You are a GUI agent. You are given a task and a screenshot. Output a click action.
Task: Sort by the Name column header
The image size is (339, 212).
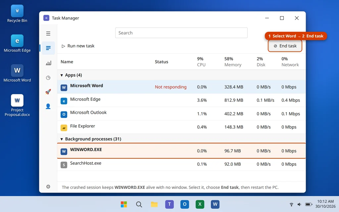[67, 62]
